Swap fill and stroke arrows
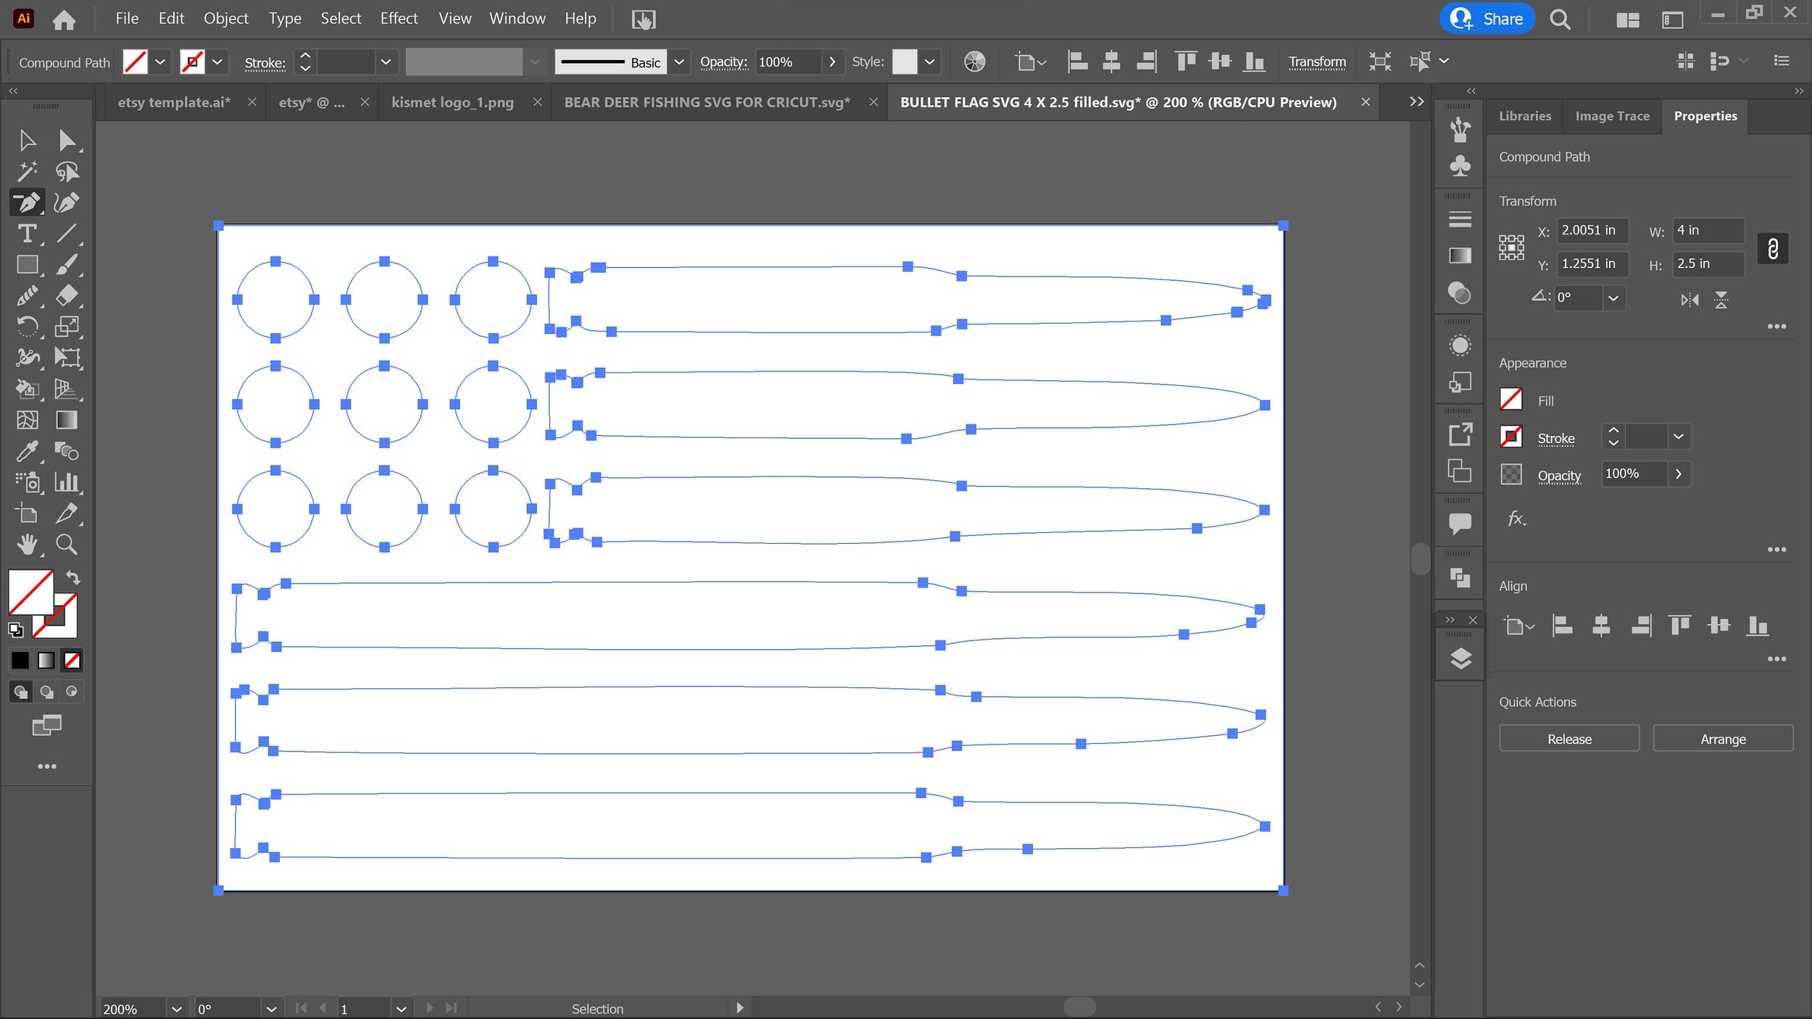Screen dimensions: 1812x1019 point(73,577)
